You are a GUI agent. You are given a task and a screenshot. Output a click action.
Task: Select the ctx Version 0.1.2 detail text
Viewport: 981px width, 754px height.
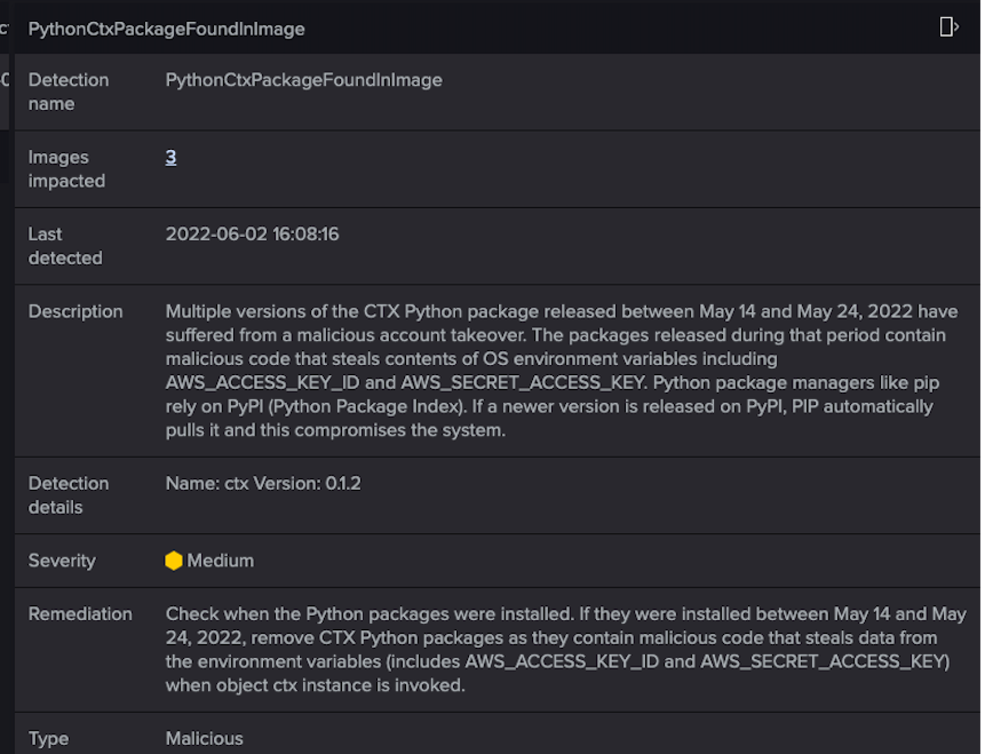click(263, 483)
